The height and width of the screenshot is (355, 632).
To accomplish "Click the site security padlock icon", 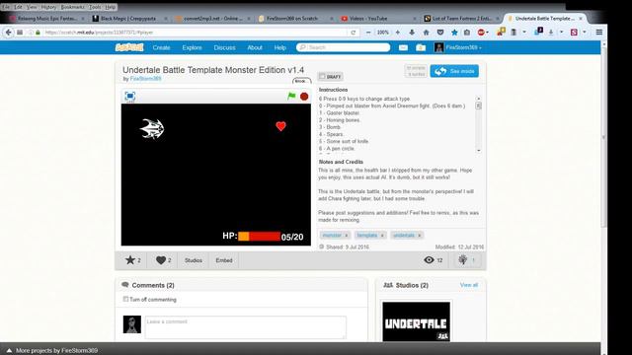I will click(x=38, y=33).
